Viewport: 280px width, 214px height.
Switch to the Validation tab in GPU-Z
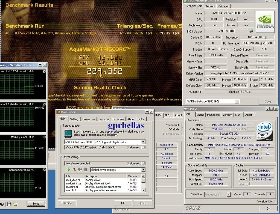pyautogui.click(x=223, y=7)
